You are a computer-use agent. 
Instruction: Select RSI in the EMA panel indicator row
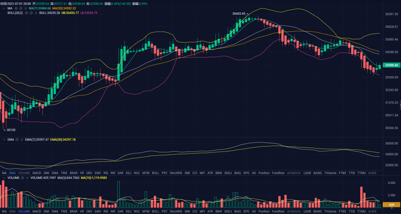coord(106,173)
